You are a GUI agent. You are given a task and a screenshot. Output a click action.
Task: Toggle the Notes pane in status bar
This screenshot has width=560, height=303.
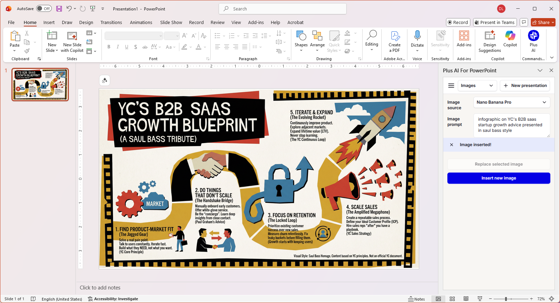click(x=416, y=299)
